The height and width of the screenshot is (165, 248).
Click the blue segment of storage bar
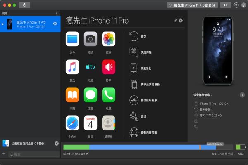(144, 147)
